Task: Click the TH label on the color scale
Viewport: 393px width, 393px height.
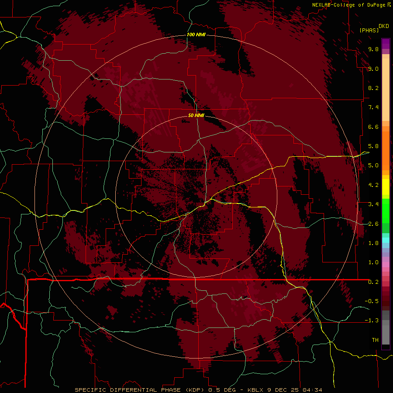Action: 375,340
